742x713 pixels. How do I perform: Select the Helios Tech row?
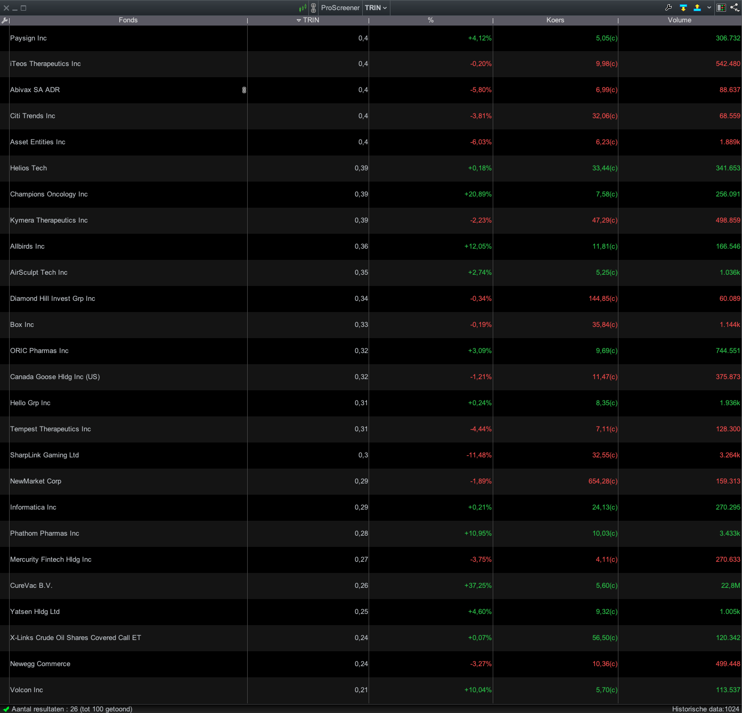[371, 168]
